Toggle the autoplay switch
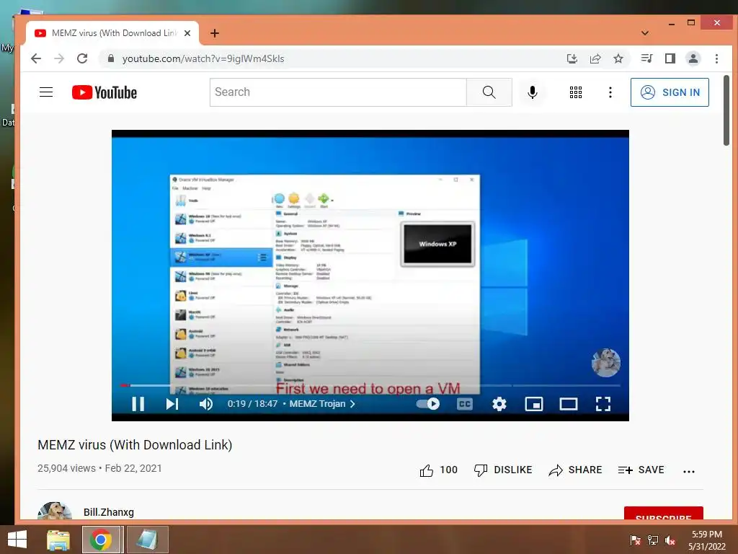The height and width of the screenshot is (554, 738). tap(428, 404)
